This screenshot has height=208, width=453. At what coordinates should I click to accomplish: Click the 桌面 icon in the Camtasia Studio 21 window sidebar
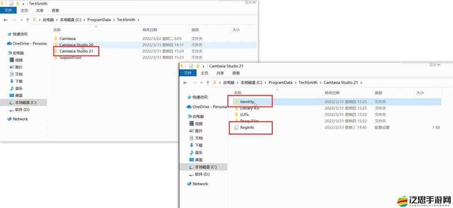click(192, 159)
